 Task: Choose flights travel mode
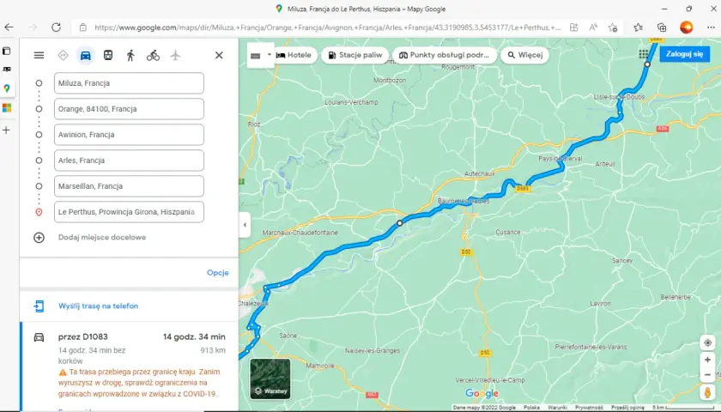click(175, 56)
